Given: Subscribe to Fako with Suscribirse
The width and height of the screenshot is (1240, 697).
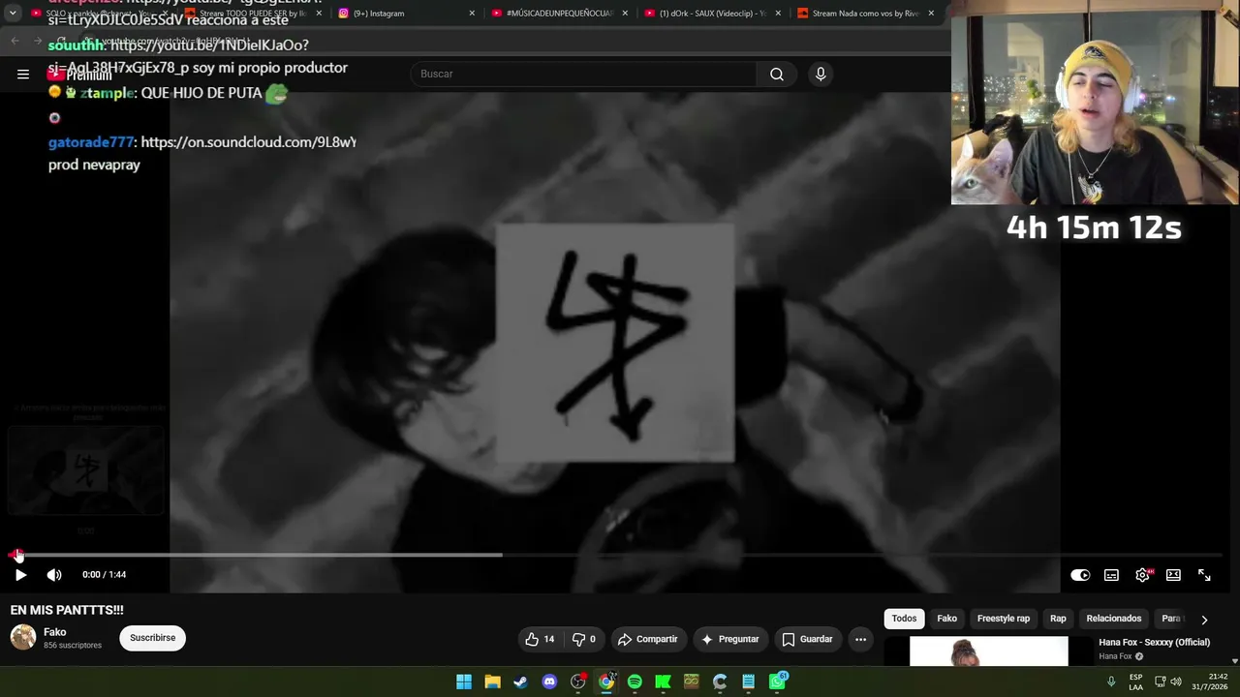Looking at the screenshot, I should click(152, 638).
